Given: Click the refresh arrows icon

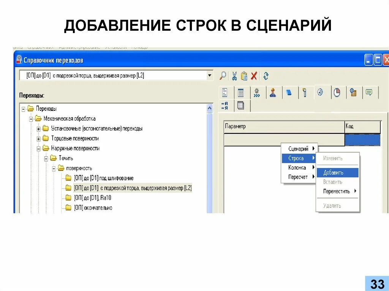Looking at the screenshot, I should click(x=266, y=76).
